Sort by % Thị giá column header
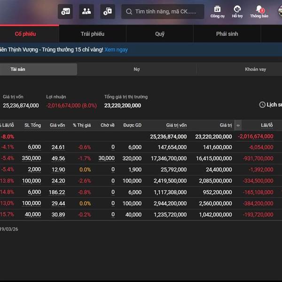The height and width of the screenshot is (282, 282). tap(82, 125)
